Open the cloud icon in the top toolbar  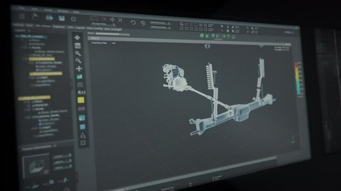49,18
